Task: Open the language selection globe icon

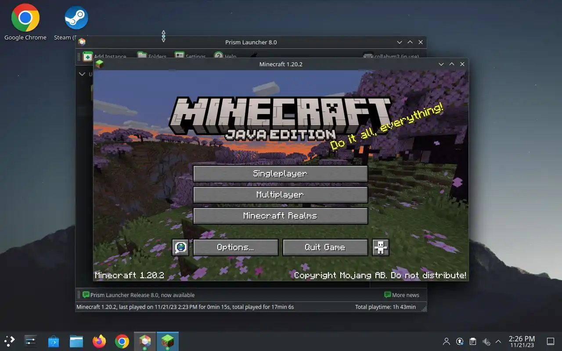Action: (x=180, y=247)
